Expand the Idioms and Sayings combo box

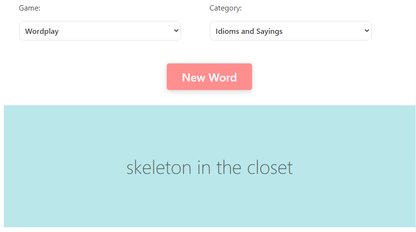(291, 31)
